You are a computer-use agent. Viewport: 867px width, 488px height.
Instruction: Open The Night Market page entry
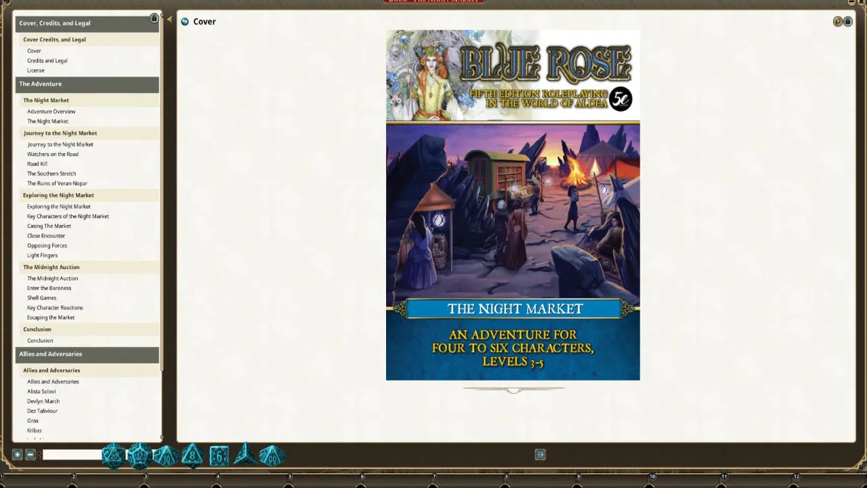coord(47,121)
